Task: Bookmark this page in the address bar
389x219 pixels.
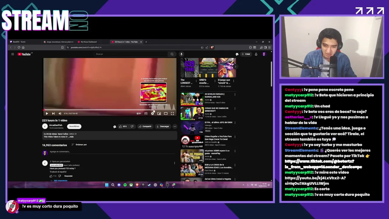Action: pos(62,47)
